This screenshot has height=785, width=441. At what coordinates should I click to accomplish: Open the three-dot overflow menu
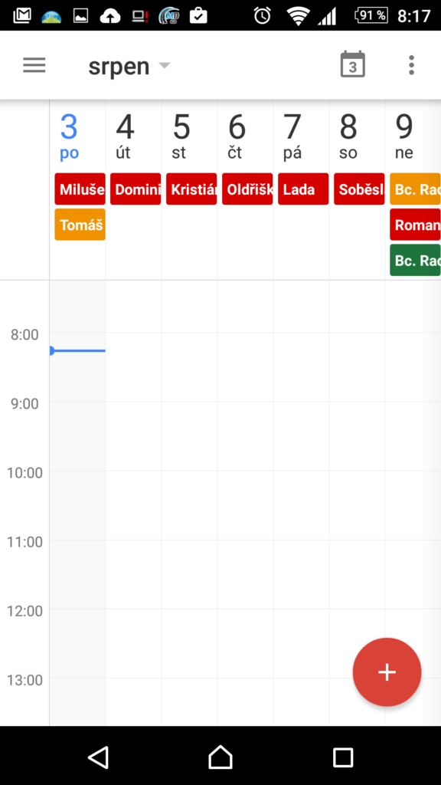point(411,66)
